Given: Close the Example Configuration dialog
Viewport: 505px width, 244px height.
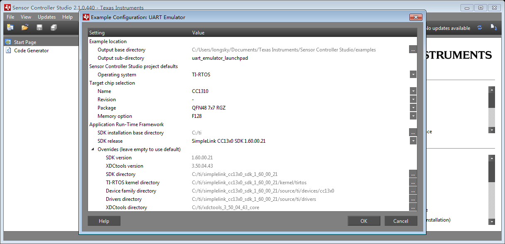Looking at the screenshot, I should click(x=416, y=17).
